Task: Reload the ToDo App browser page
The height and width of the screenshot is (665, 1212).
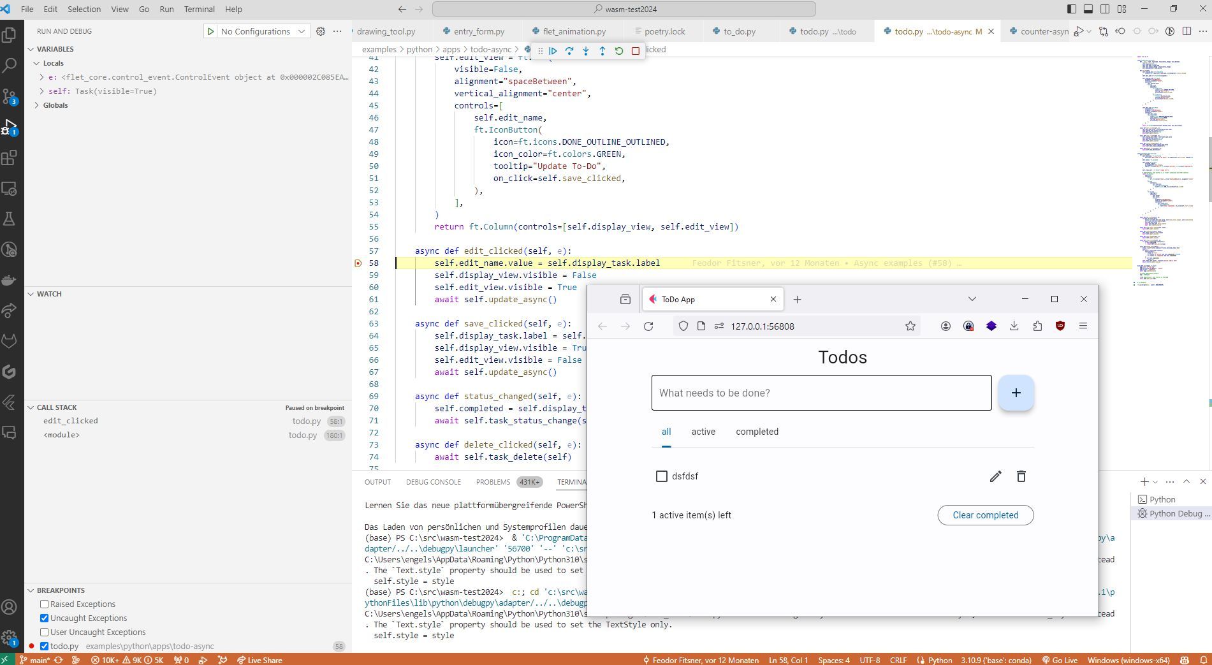Action: click(x=648, y=326)
